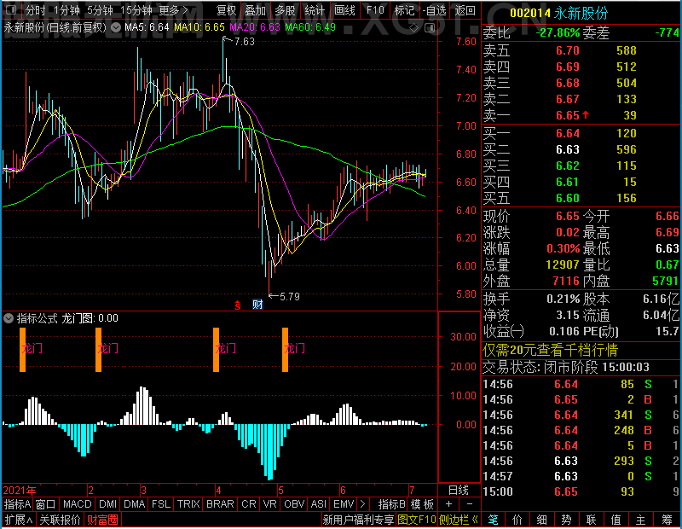This screenshot has height=529, width=682.
Task: Zoom out chart with the − button
Action: (470, 504)
